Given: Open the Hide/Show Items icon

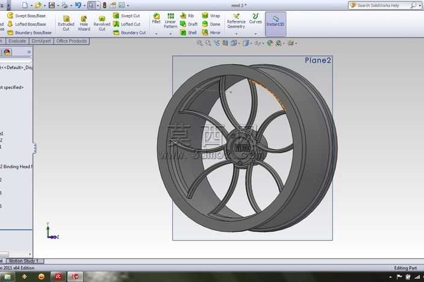Looking at the screenshot, I should pyautogui.click(x=258, y=43).
